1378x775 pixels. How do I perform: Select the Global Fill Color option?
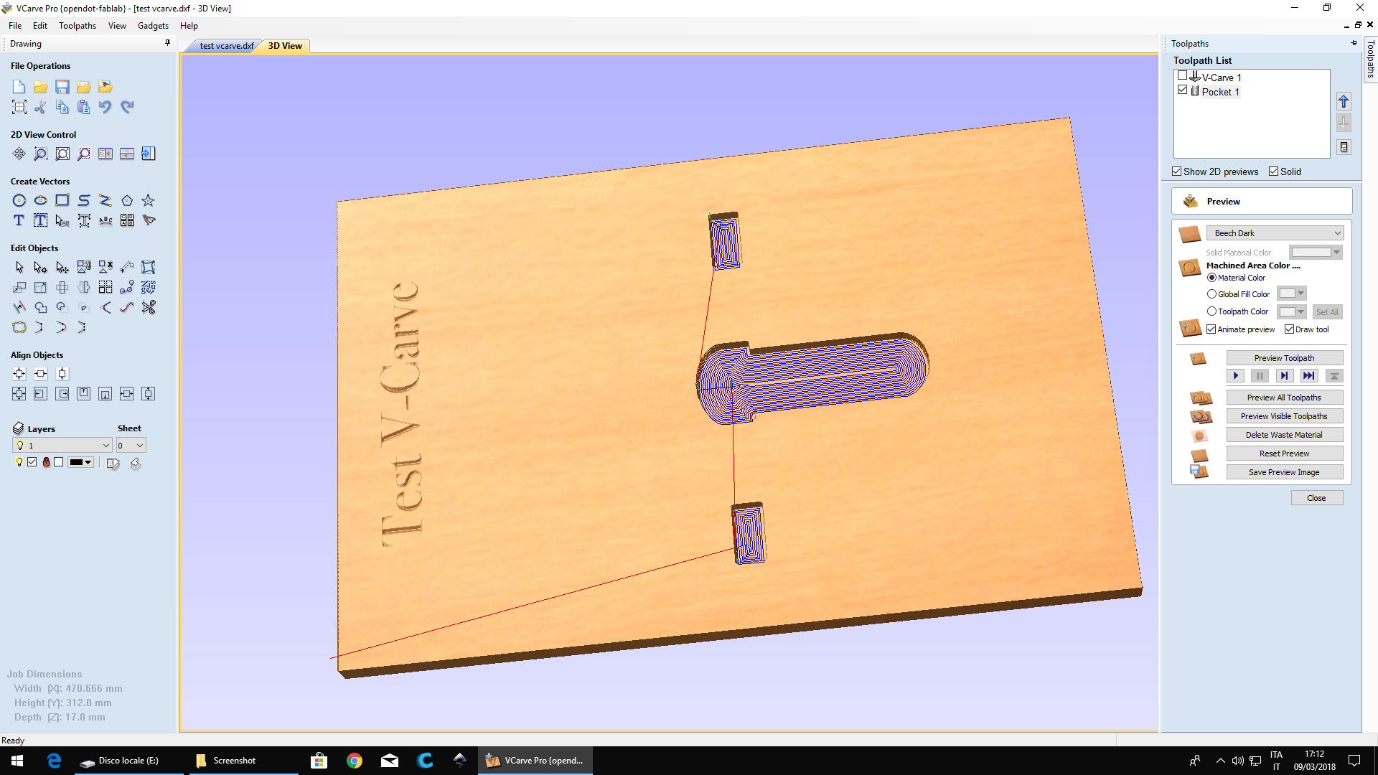[x=1211, y=294]
